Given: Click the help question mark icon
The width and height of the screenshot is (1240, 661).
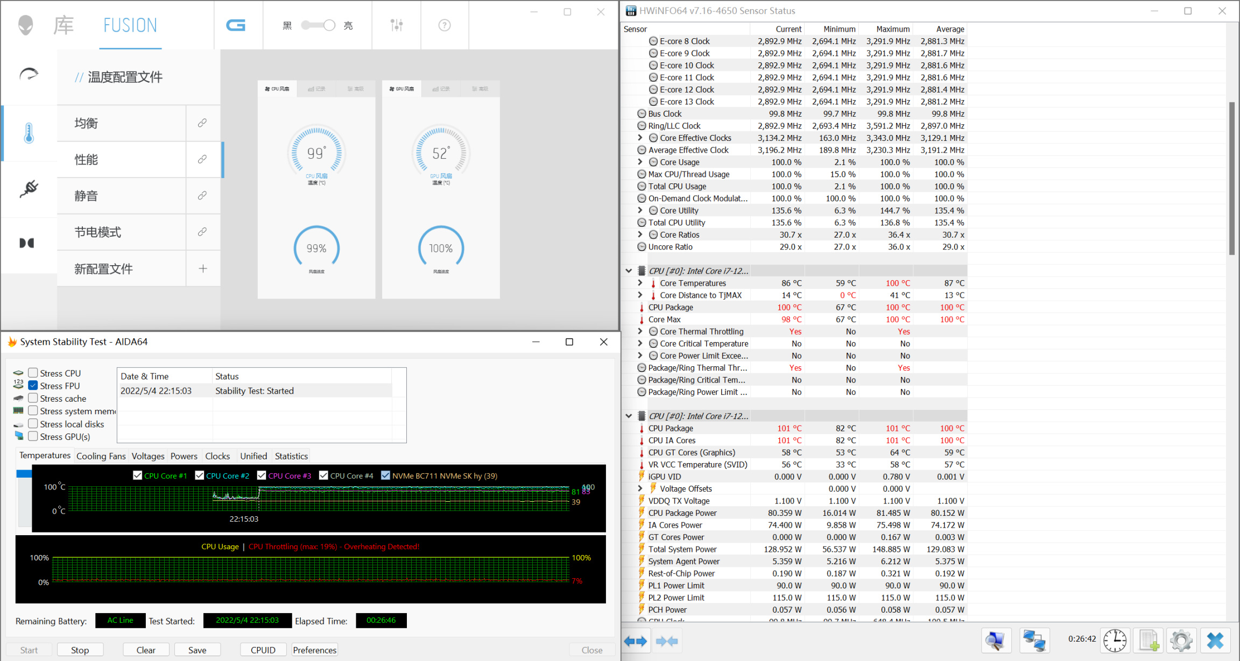Looking at the screenshot, I should pyautogui.click(x=444, y=25).
